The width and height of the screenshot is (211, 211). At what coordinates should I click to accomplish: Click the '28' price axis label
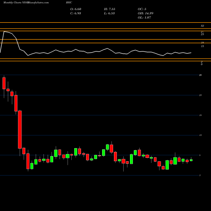(x=200, y=75)
